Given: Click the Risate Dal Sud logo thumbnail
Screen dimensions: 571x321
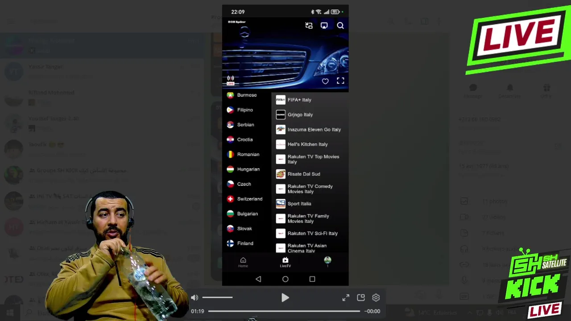Looking at the screenshot, I should (x=281, y=174).
